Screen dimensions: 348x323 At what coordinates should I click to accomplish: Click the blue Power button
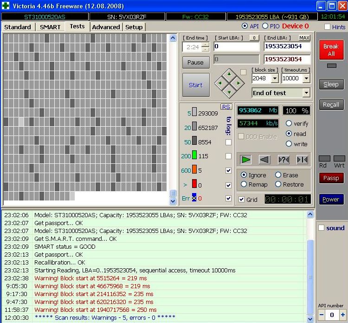[x=331, y=200]
